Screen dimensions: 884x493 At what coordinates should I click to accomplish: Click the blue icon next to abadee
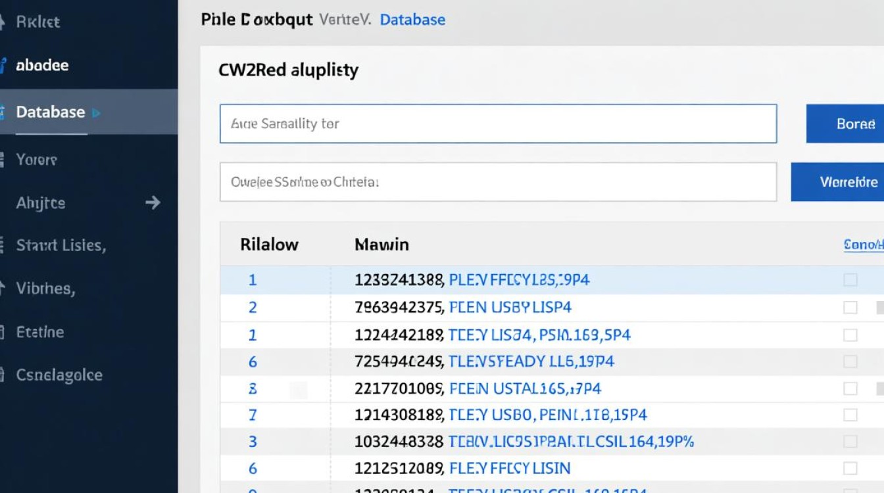3,66
